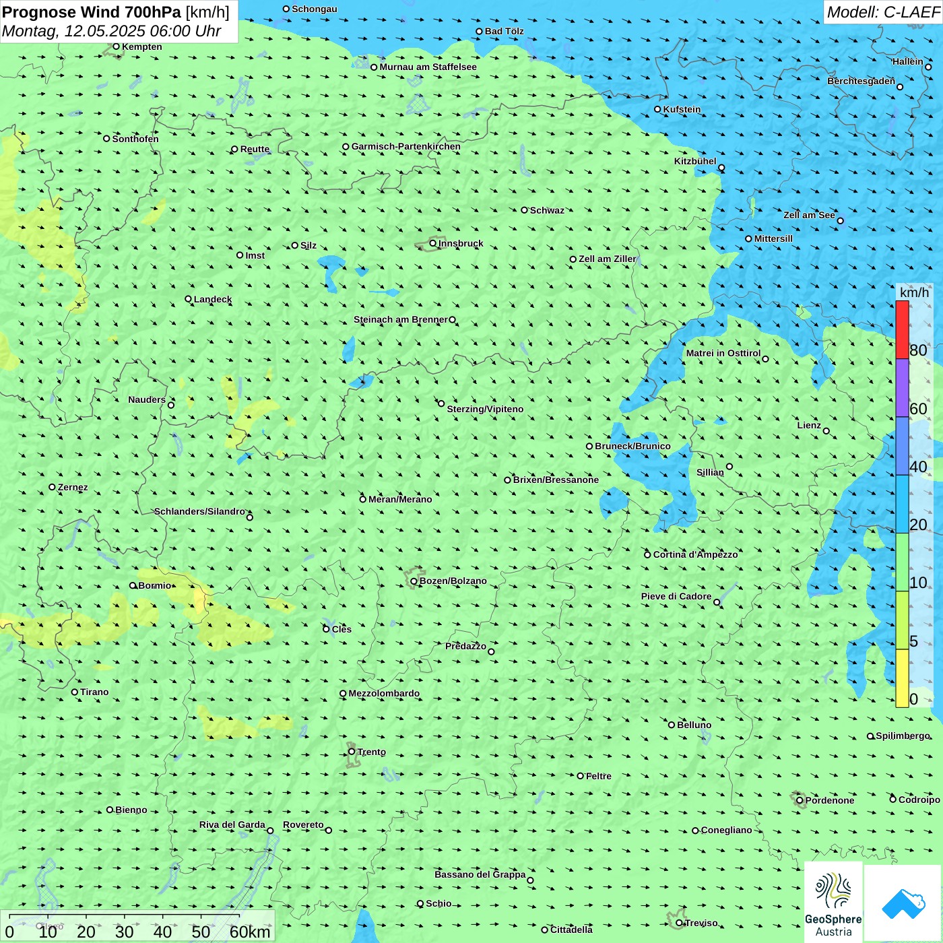Image resolution: width=943 pixels, height=943 pixels.
Task: Click the 'Sterzing/Vipiteno' label
Action: coord(485,409)
